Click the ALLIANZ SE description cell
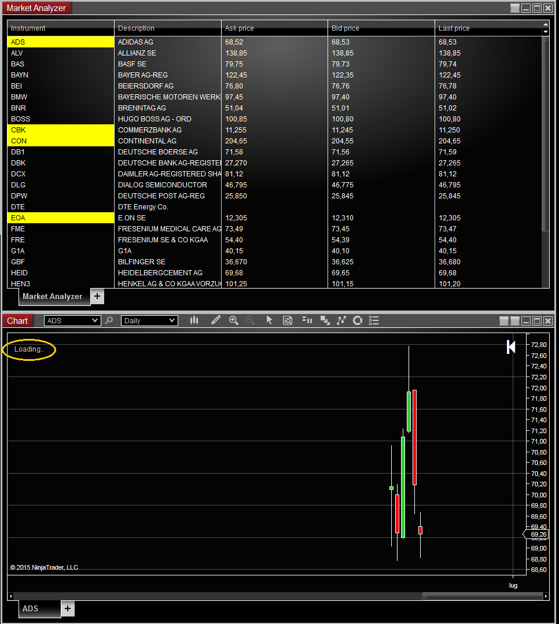 pos(168,53)
